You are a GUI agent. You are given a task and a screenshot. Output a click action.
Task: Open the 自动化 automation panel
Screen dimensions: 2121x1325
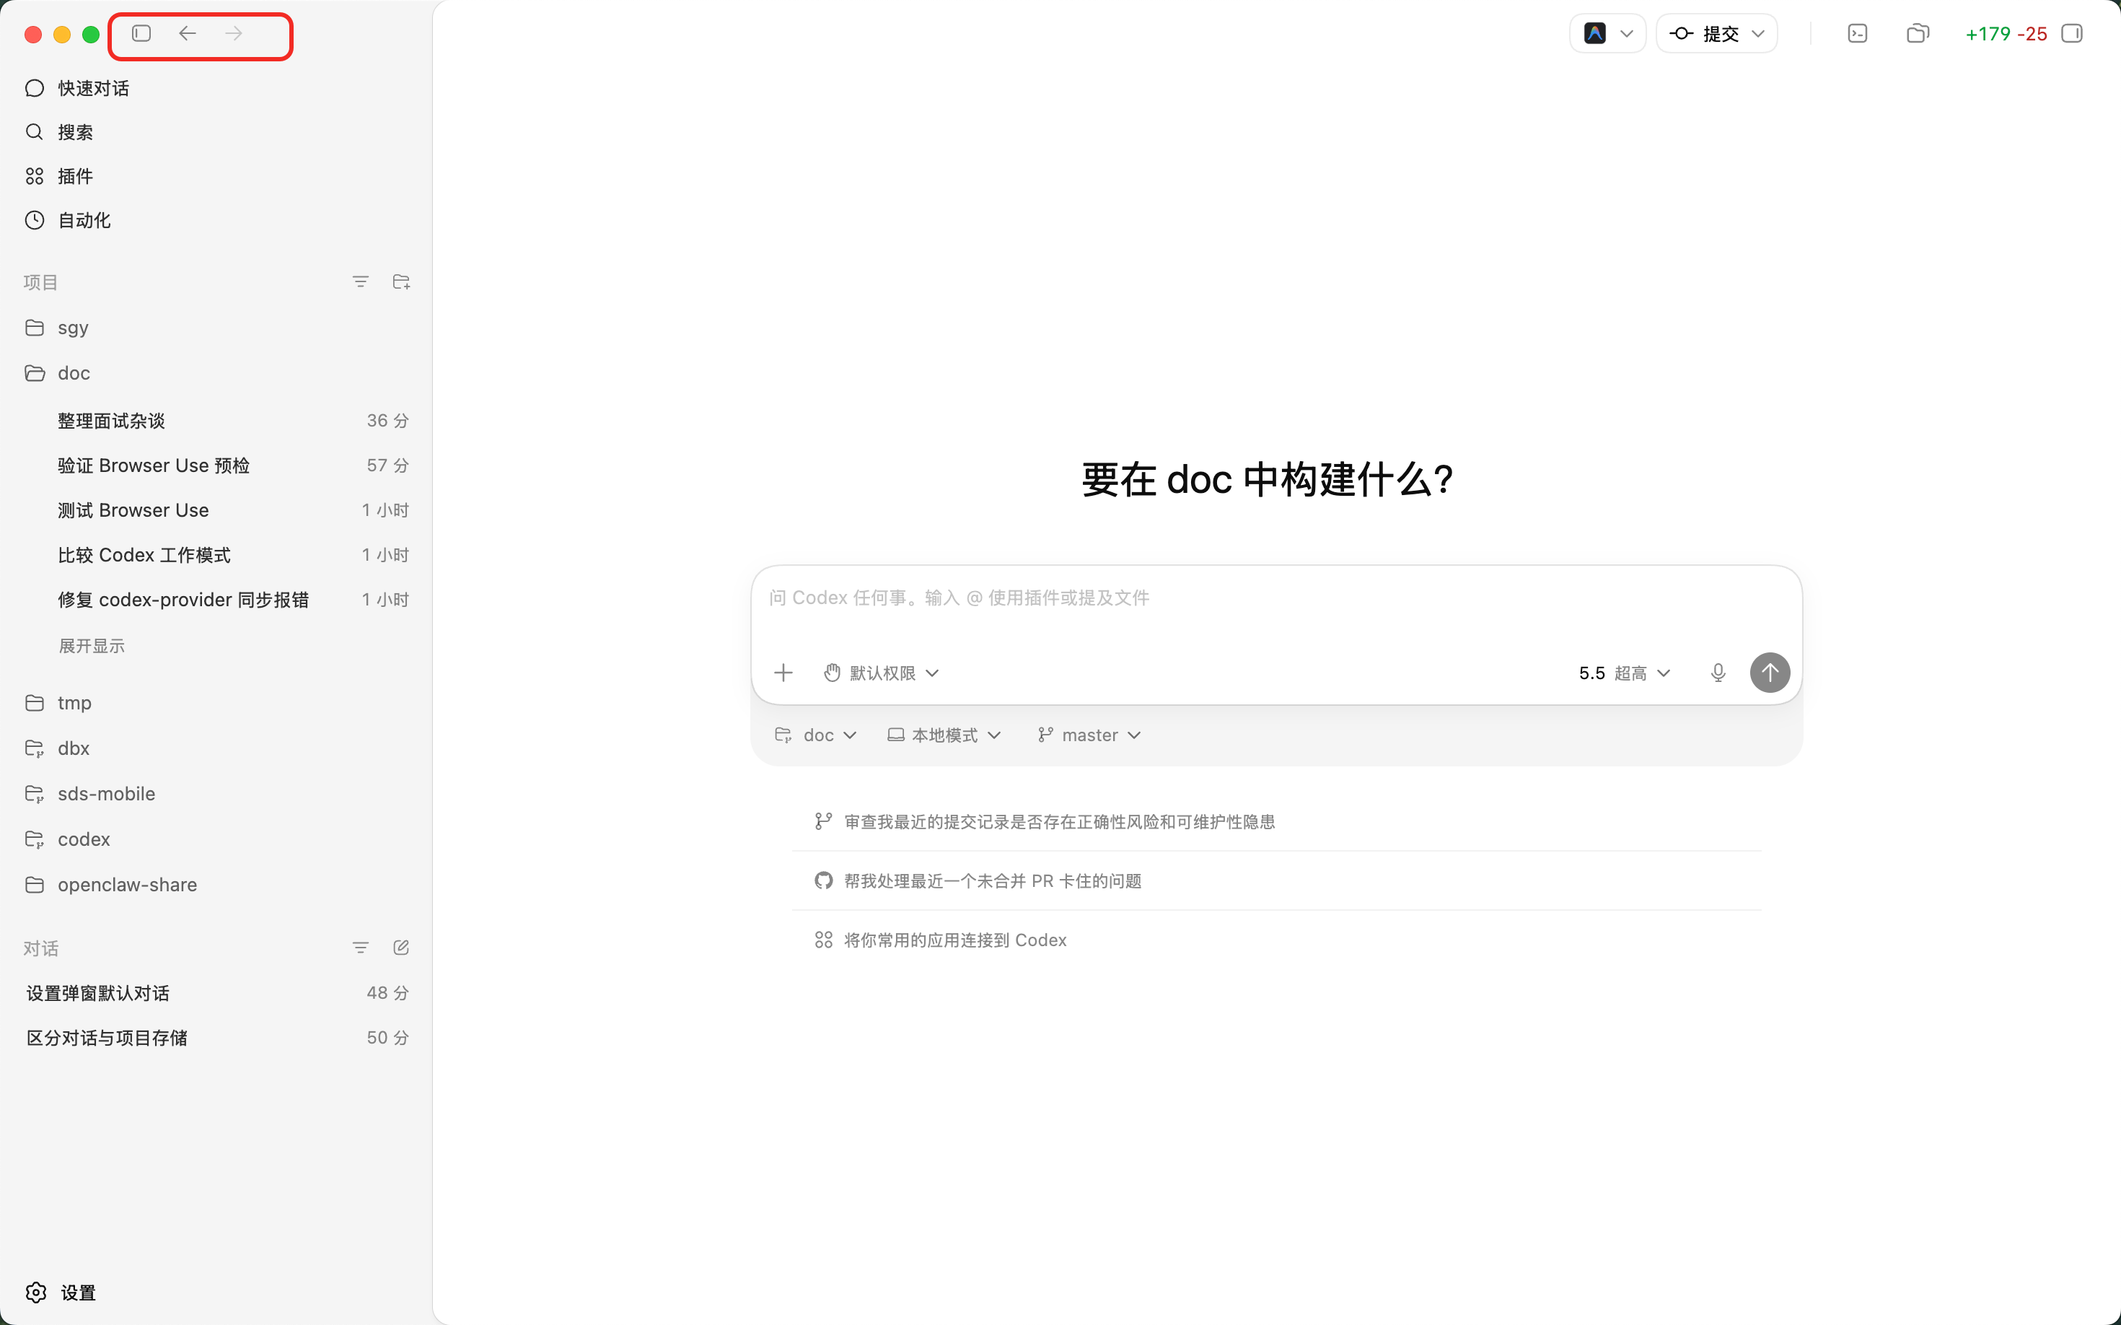click(83, 220)
